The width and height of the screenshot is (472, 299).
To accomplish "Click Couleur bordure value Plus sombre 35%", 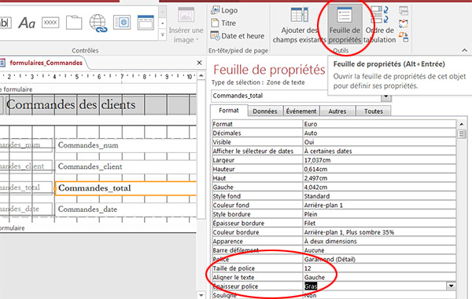I will click(379, 232).
